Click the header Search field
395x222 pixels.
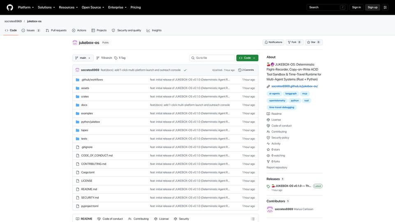tap(327, 7)
